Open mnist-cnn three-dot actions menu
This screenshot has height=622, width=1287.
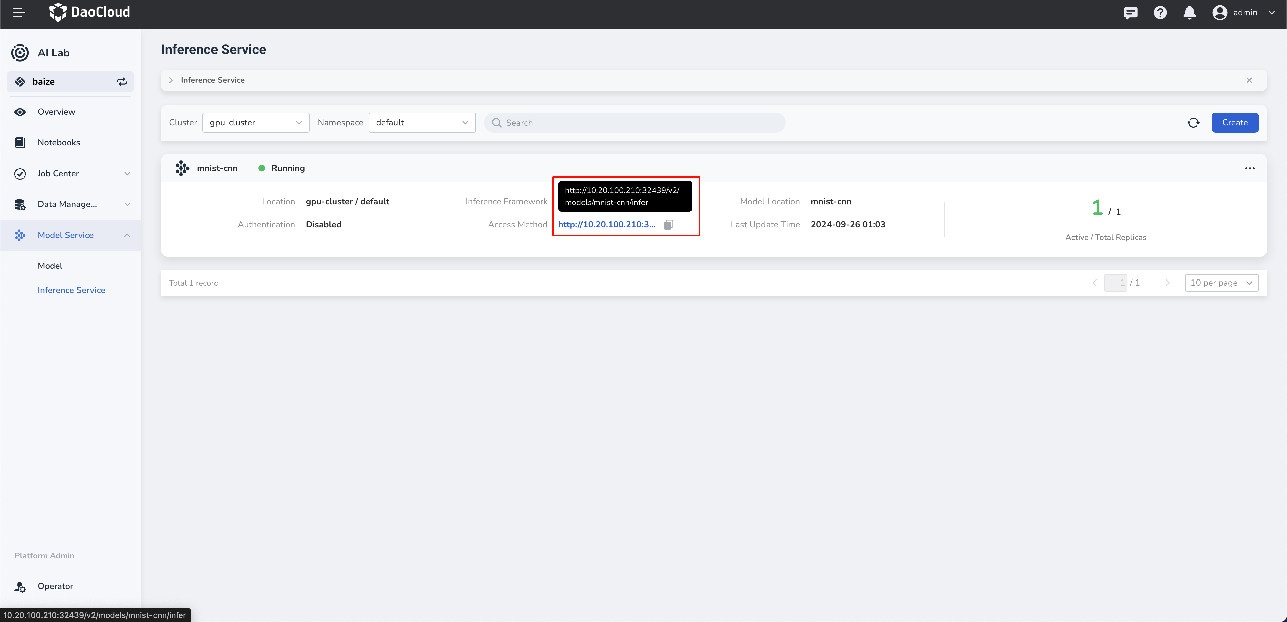click(1249, 168)
